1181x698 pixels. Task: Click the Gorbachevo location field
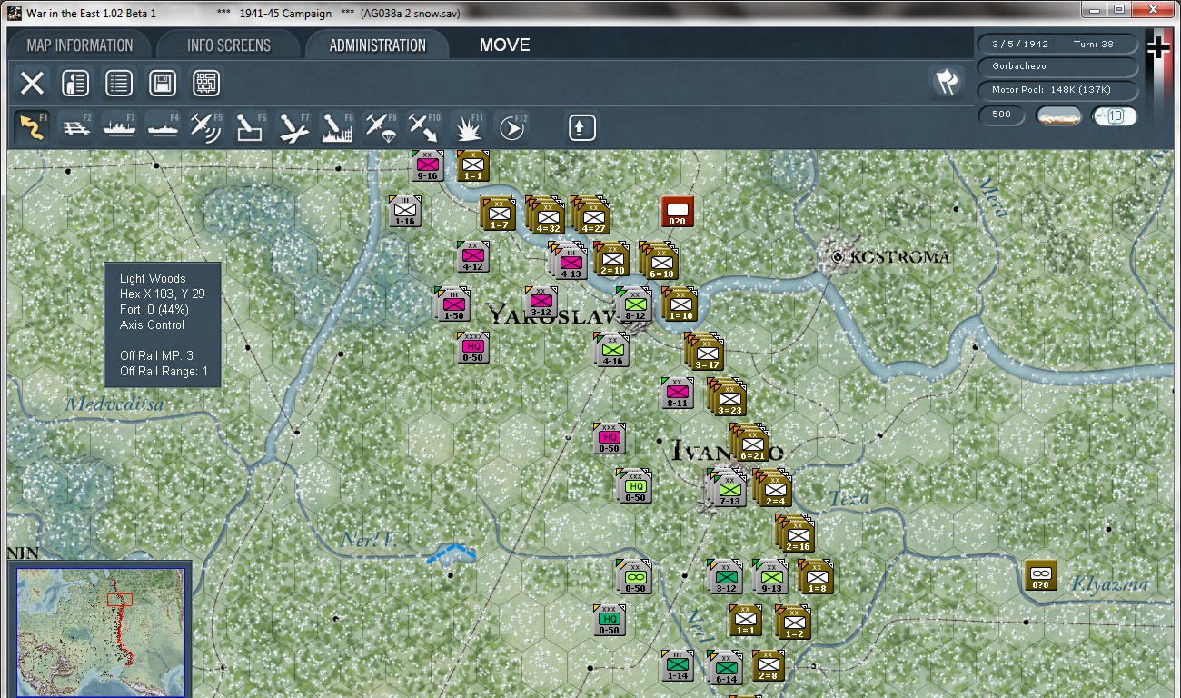(1057, 67)
